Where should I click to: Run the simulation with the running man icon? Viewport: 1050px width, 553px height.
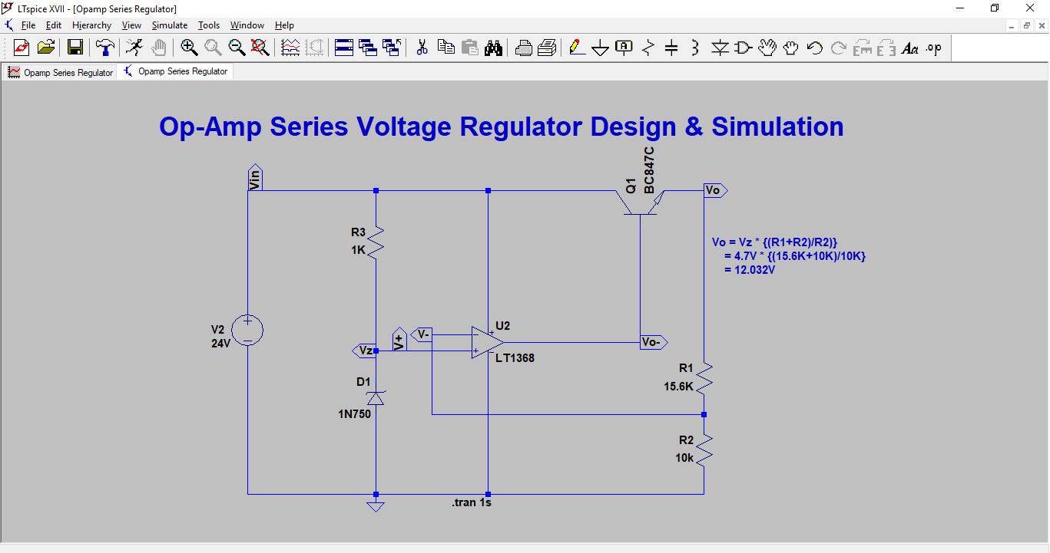point(135,48)
